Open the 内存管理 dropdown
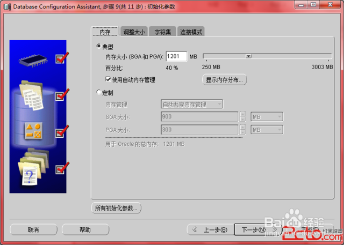The height and width of the screenshot is (245, 344). (192, 105)
